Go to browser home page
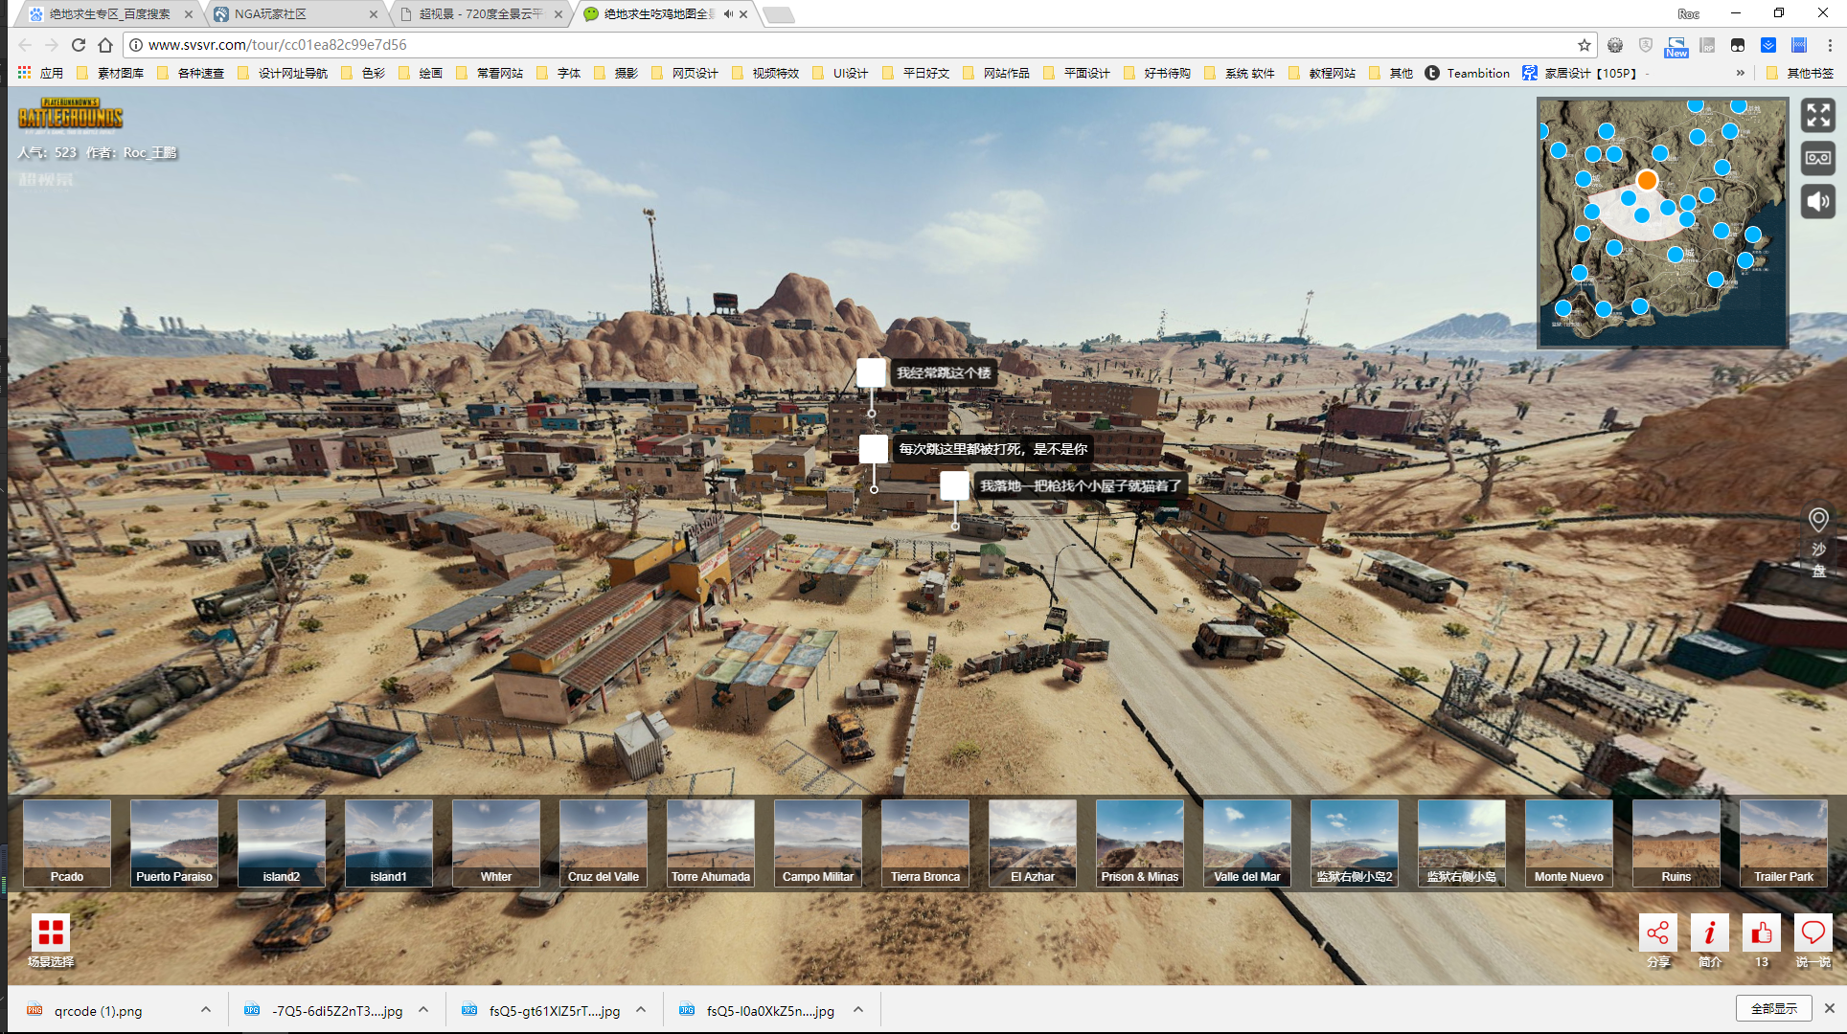This screenshot has width=1847, height=1034. [105, 45]
